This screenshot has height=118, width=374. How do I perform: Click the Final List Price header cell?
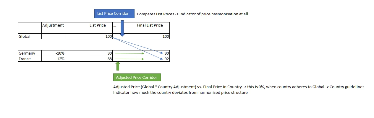tap(153, 25)
